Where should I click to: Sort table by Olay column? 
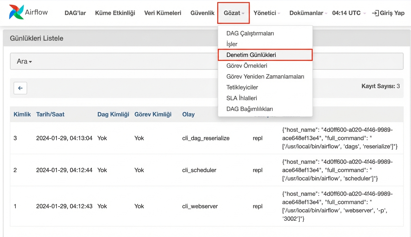188,114
